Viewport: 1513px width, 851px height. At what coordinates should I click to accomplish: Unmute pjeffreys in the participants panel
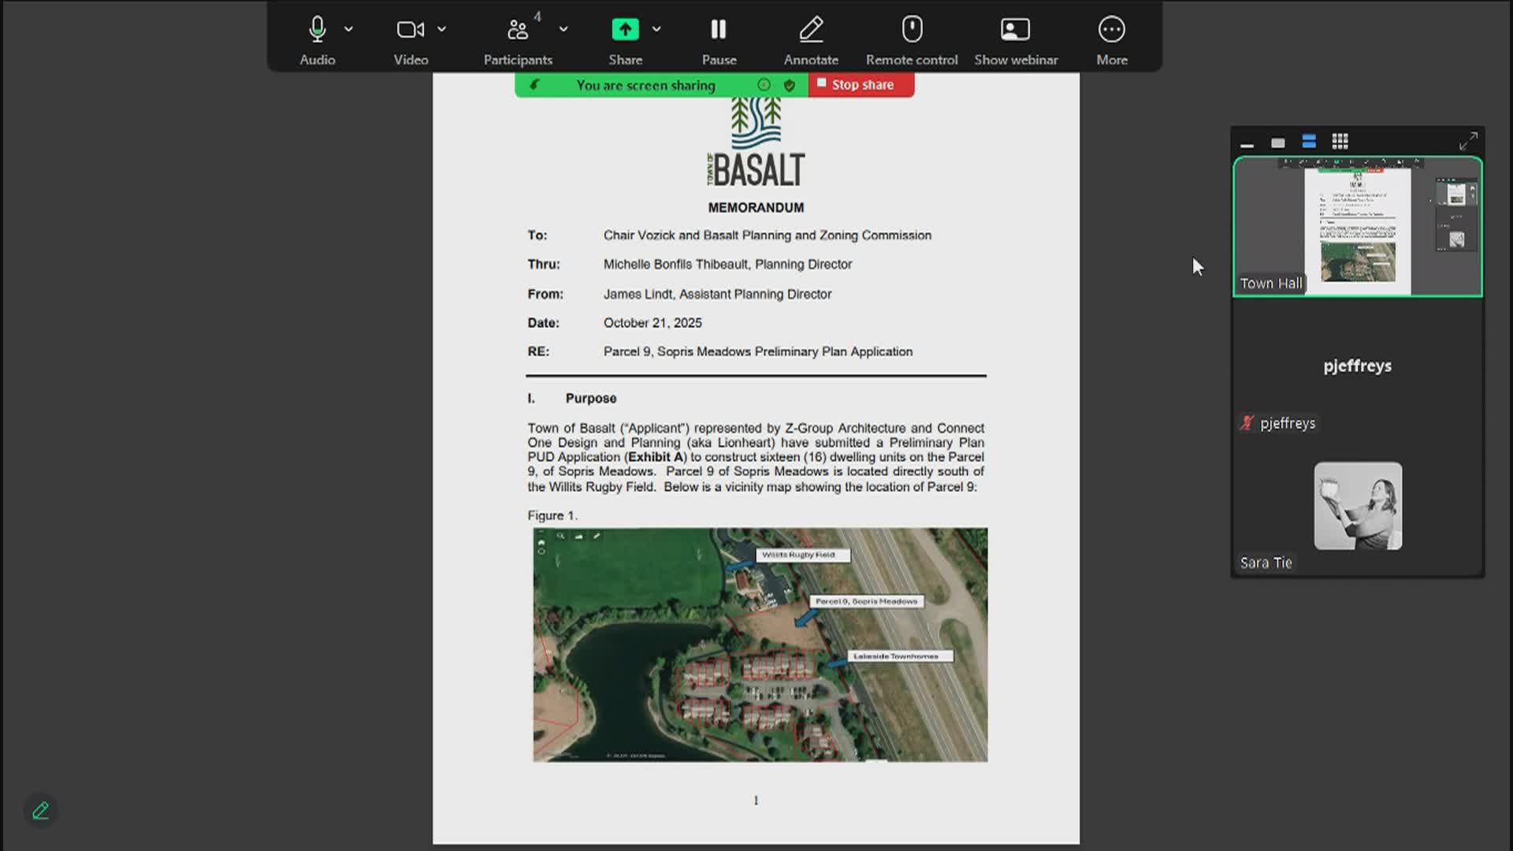tap(1247, 423)
